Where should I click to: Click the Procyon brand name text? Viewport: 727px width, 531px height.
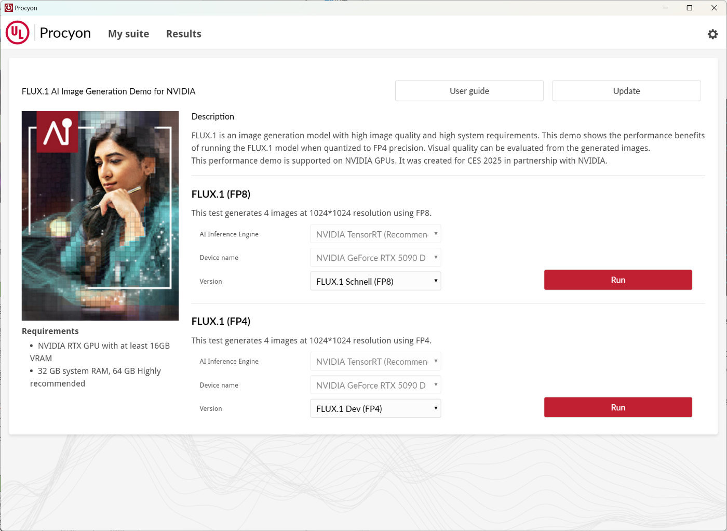click(x=65, y=33)
